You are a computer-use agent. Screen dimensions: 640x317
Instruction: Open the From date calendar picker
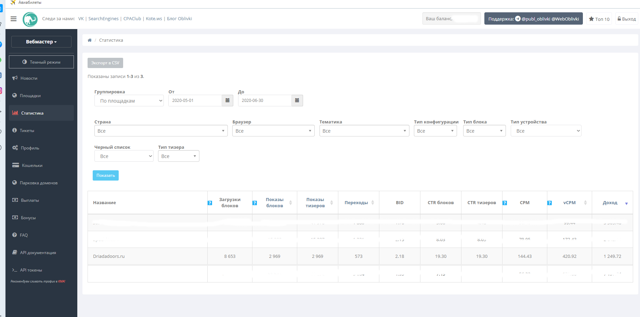pyautogui.click(x=227, y=101)
